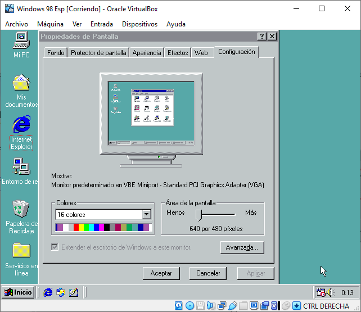Expand the Colores dropdown arrow
This screenshot has height=312, width=361.
pos(146,214)
